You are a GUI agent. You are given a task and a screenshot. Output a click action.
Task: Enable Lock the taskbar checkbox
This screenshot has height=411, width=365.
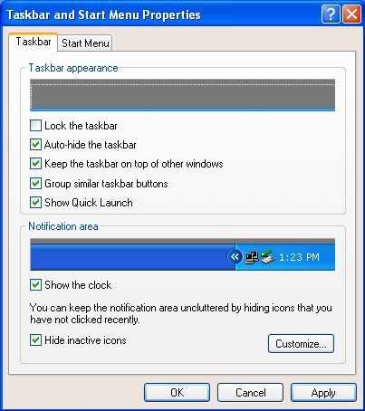coord(35,126)
